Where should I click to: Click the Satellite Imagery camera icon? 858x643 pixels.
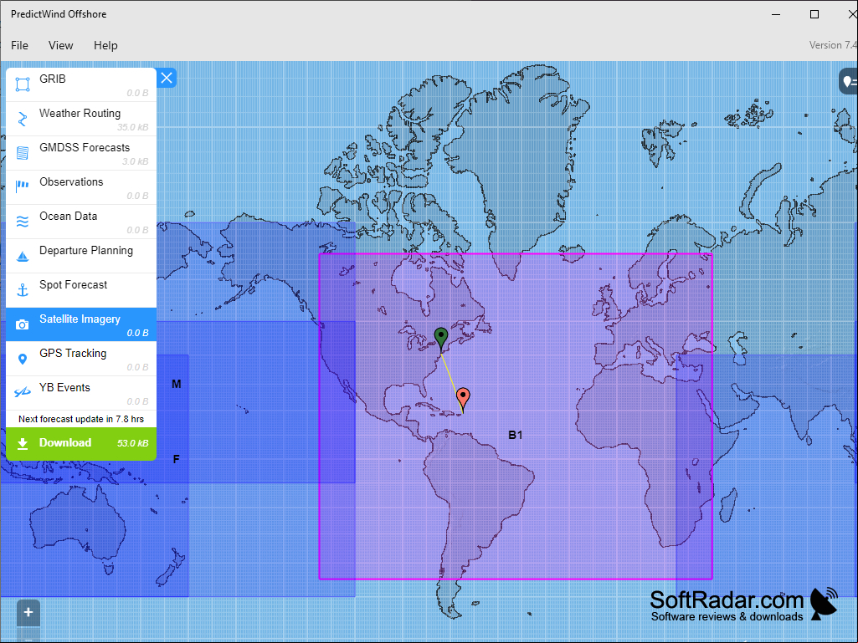23,324
